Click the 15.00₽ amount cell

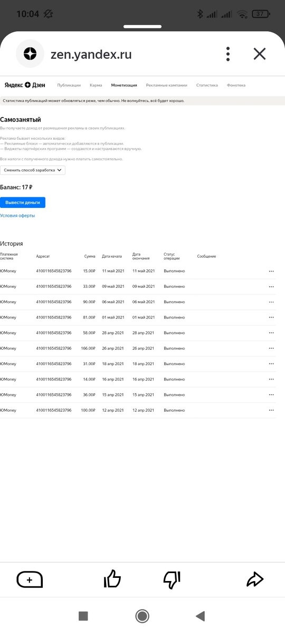(x=89, y=271)
